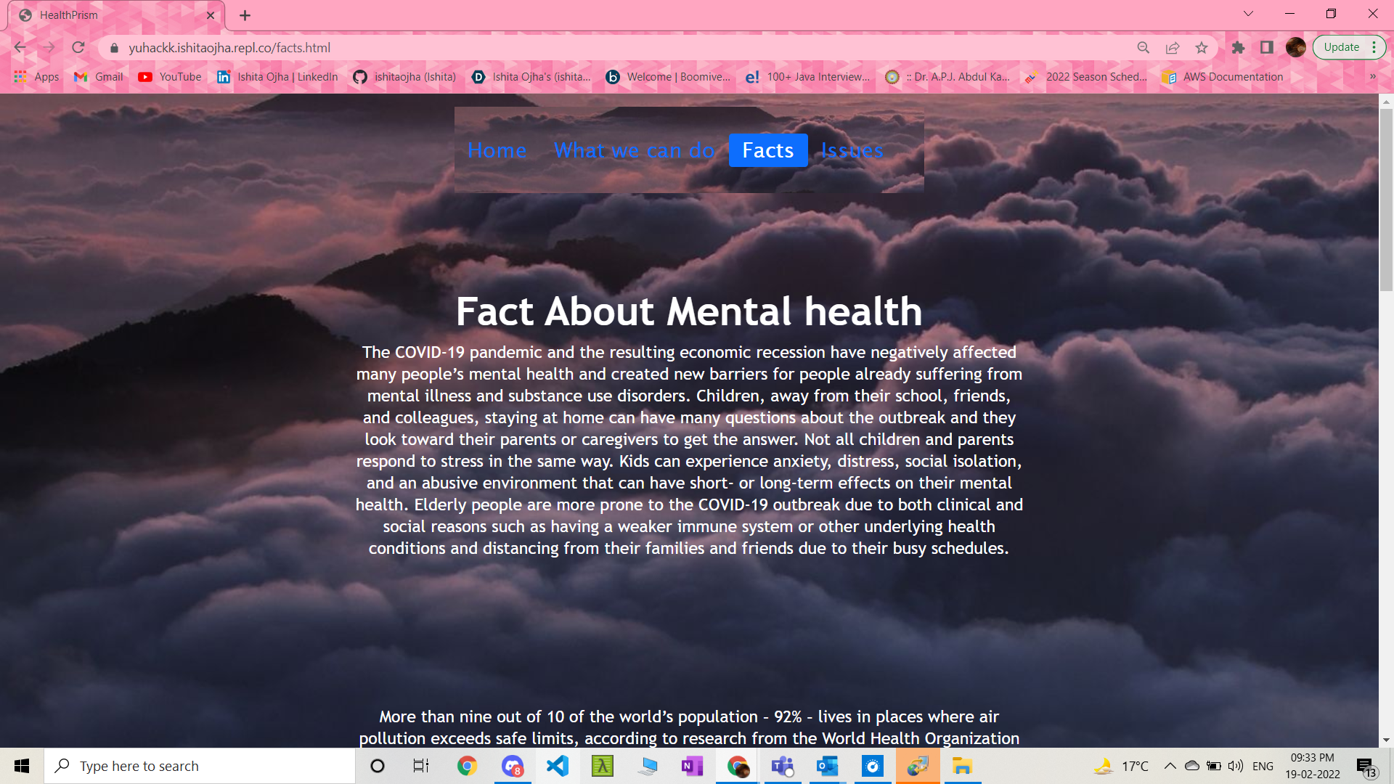The width and height of the screenshot is (1394, 784).
Task: Open the YouTube bookmark
Action: (x=170, y=77)
